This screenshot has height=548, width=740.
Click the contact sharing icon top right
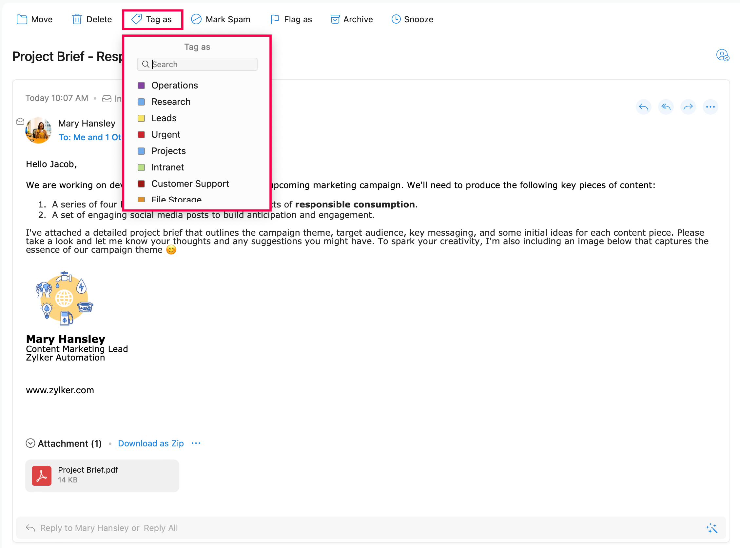click(722, 55)
